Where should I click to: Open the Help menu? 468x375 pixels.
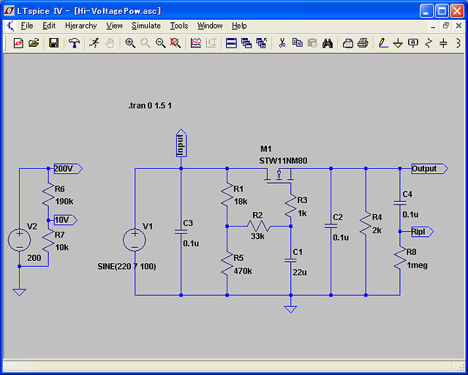(239, 26)
